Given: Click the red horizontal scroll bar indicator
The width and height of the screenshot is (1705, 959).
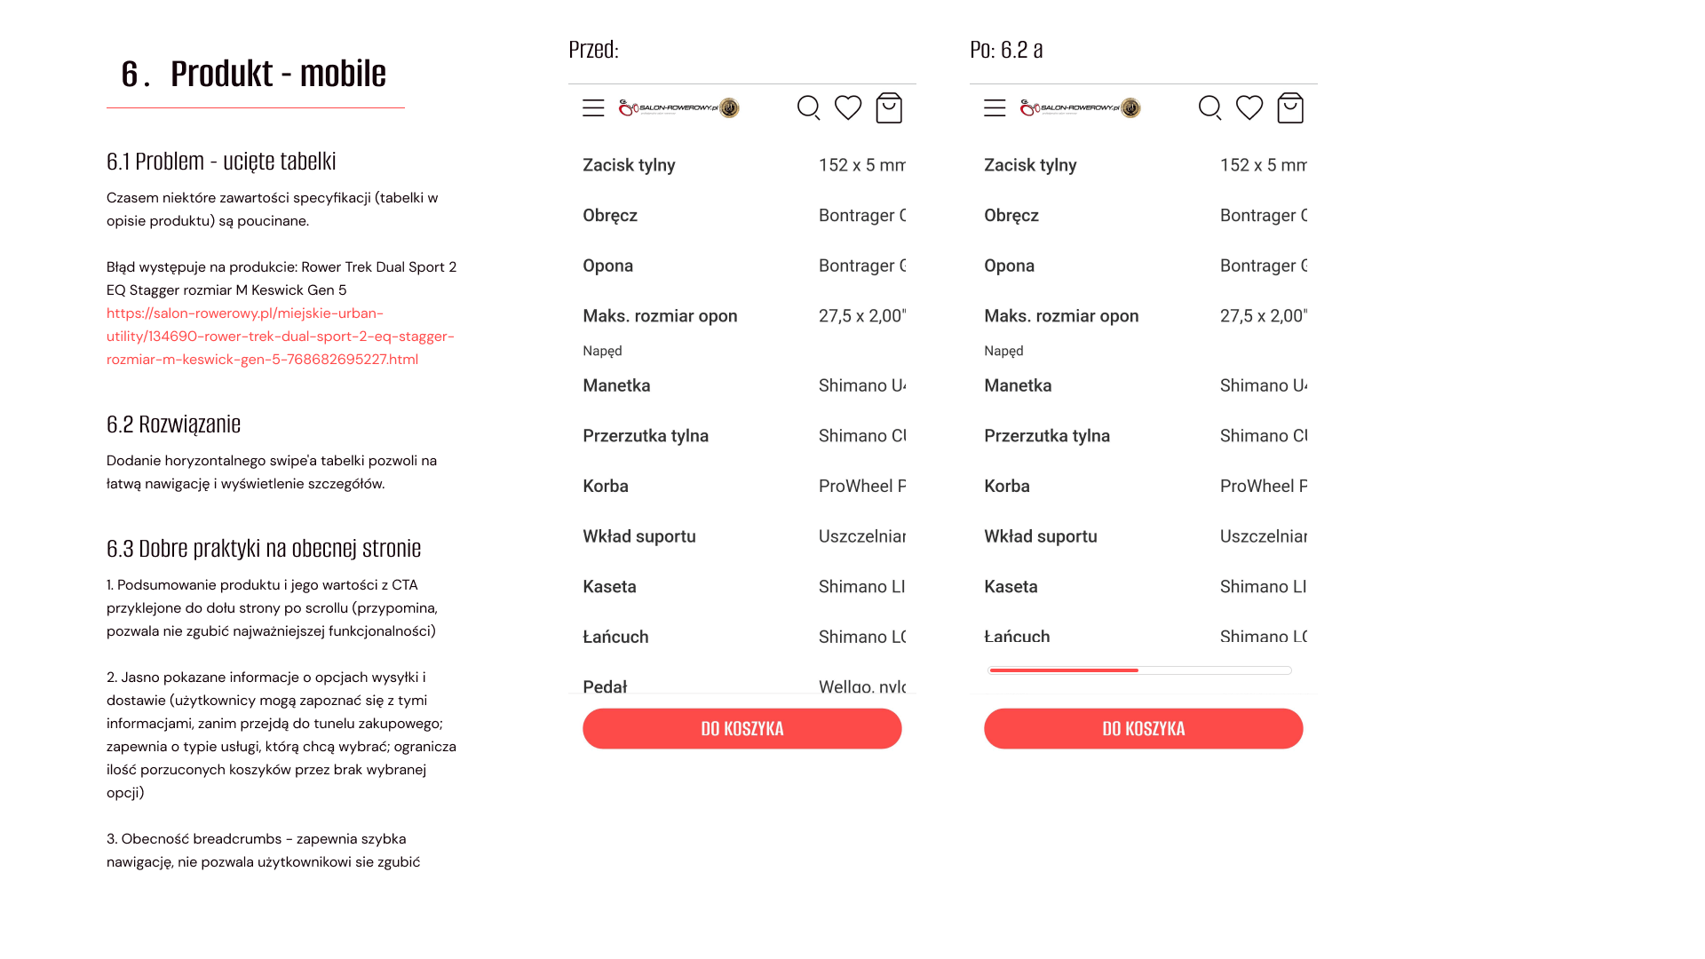Looking at the screenshot, I should [x=1064, y=670].
